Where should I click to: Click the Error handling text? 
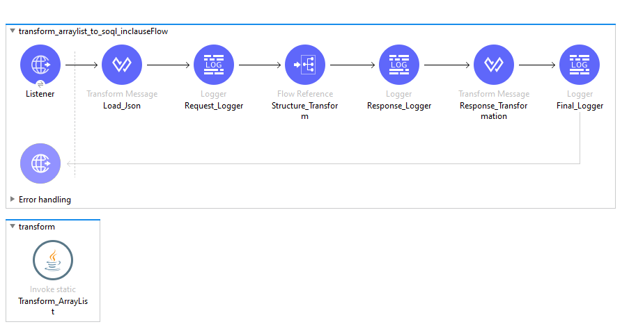coord(45,200)
